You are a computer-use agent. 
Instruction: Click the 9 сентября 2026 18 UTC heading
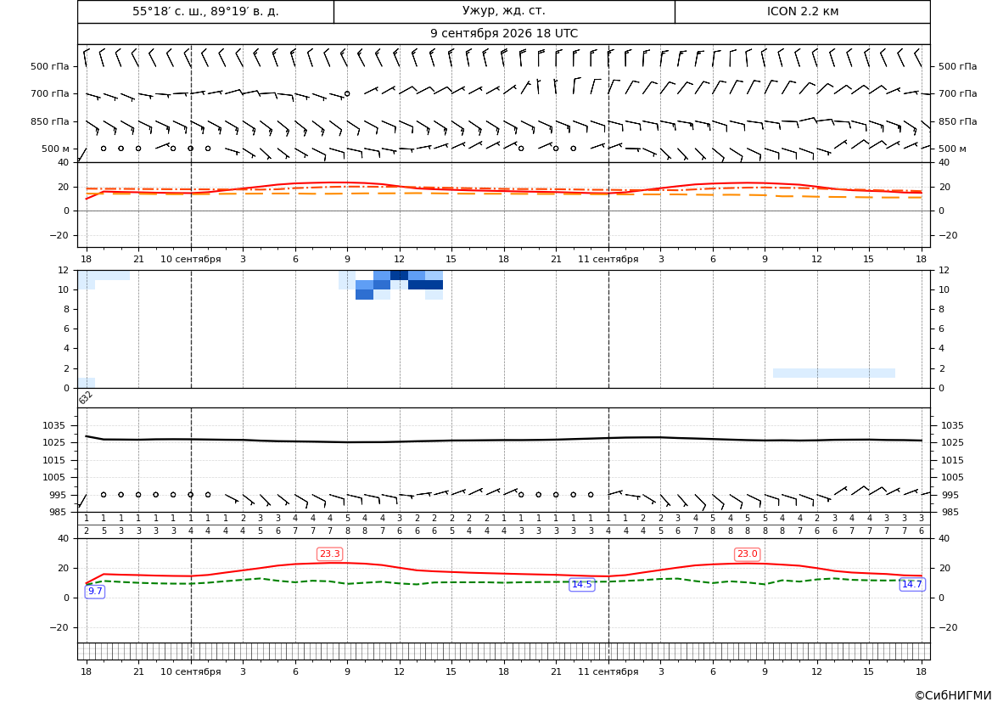tap(503, 34)
